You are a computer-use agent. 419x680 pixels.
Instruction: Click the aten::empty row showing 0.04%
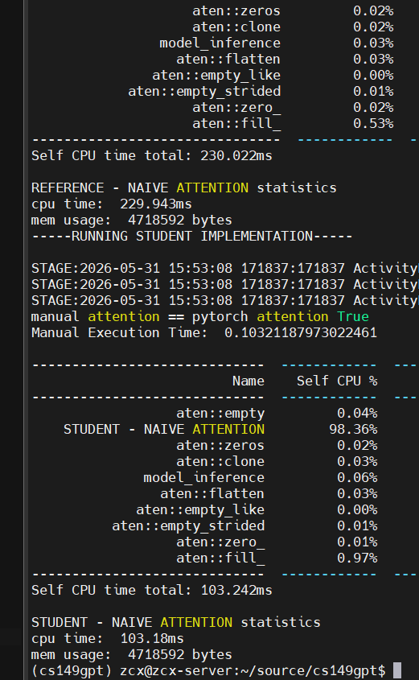(277, 414)
